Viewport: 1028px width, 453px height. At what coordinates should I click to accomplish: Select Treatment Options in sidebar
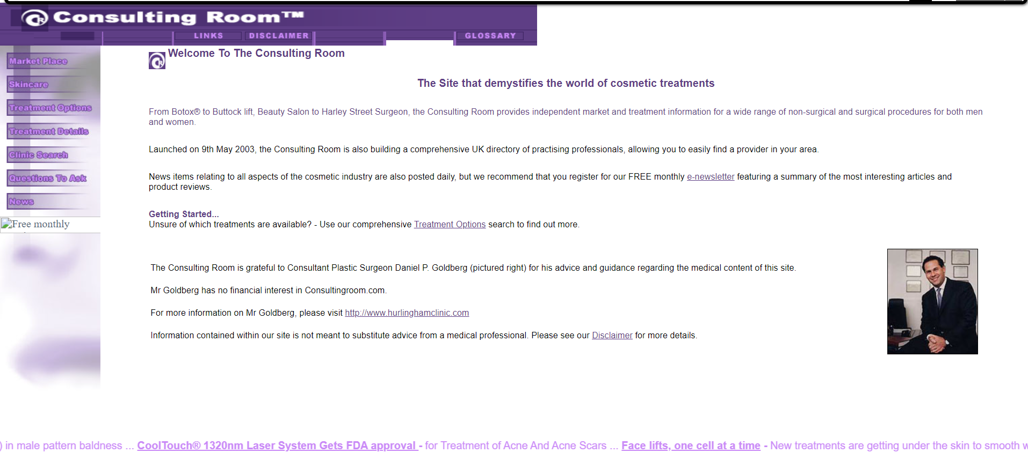point(50,108)
